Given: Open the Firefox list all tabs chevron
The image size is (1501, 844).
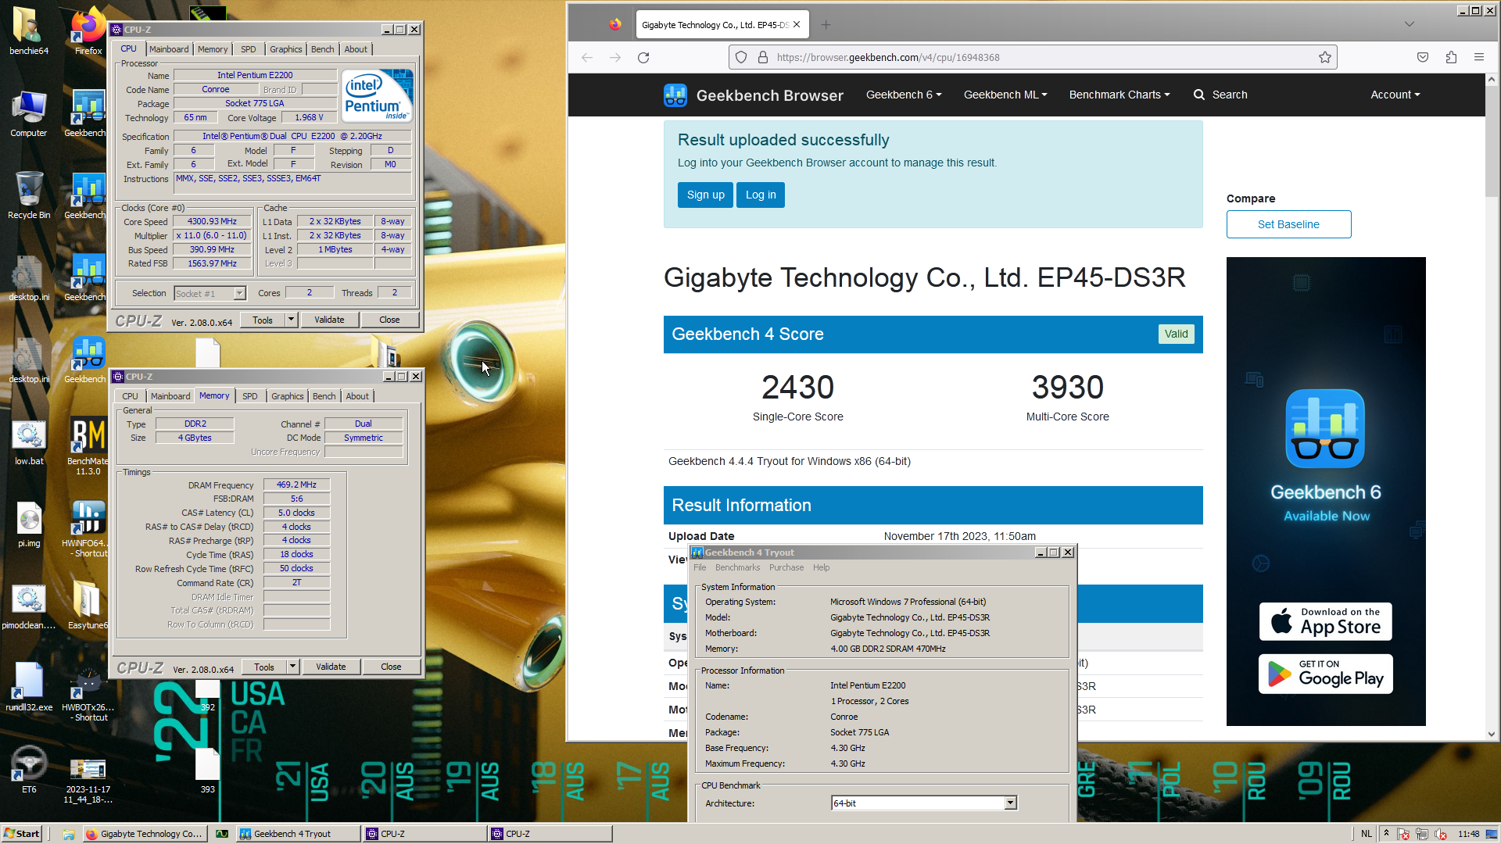Looking at the screenshot, I should click(1409, 24).
